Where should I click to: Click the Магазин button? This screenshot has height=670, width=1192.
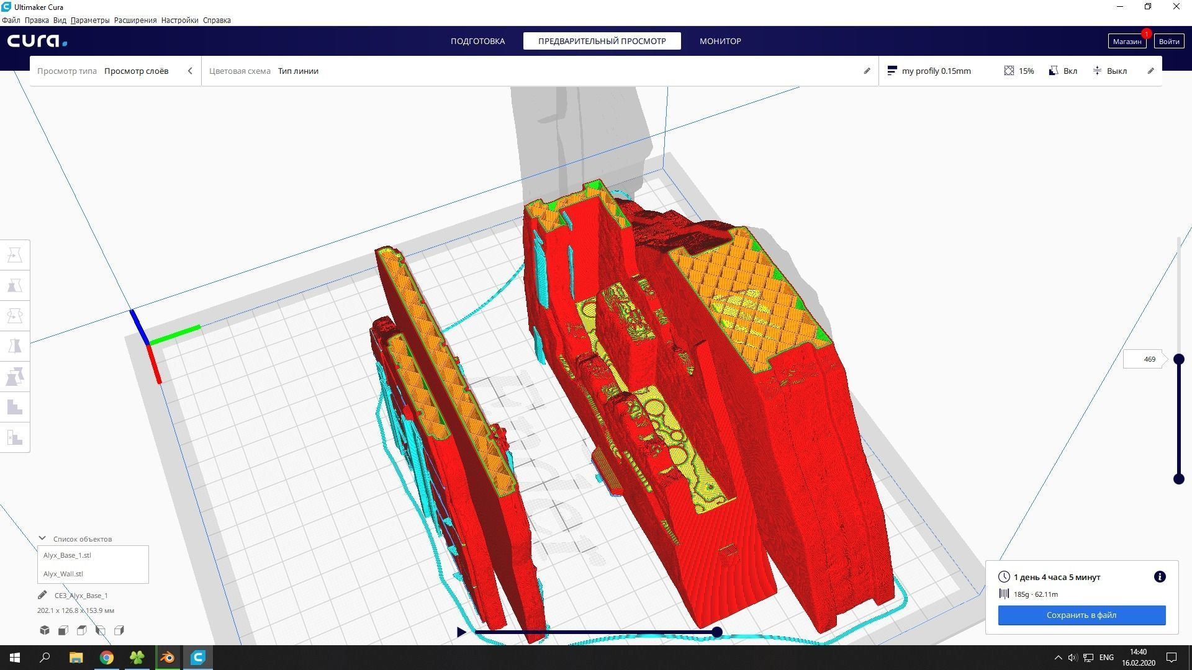click(1126, 41)
